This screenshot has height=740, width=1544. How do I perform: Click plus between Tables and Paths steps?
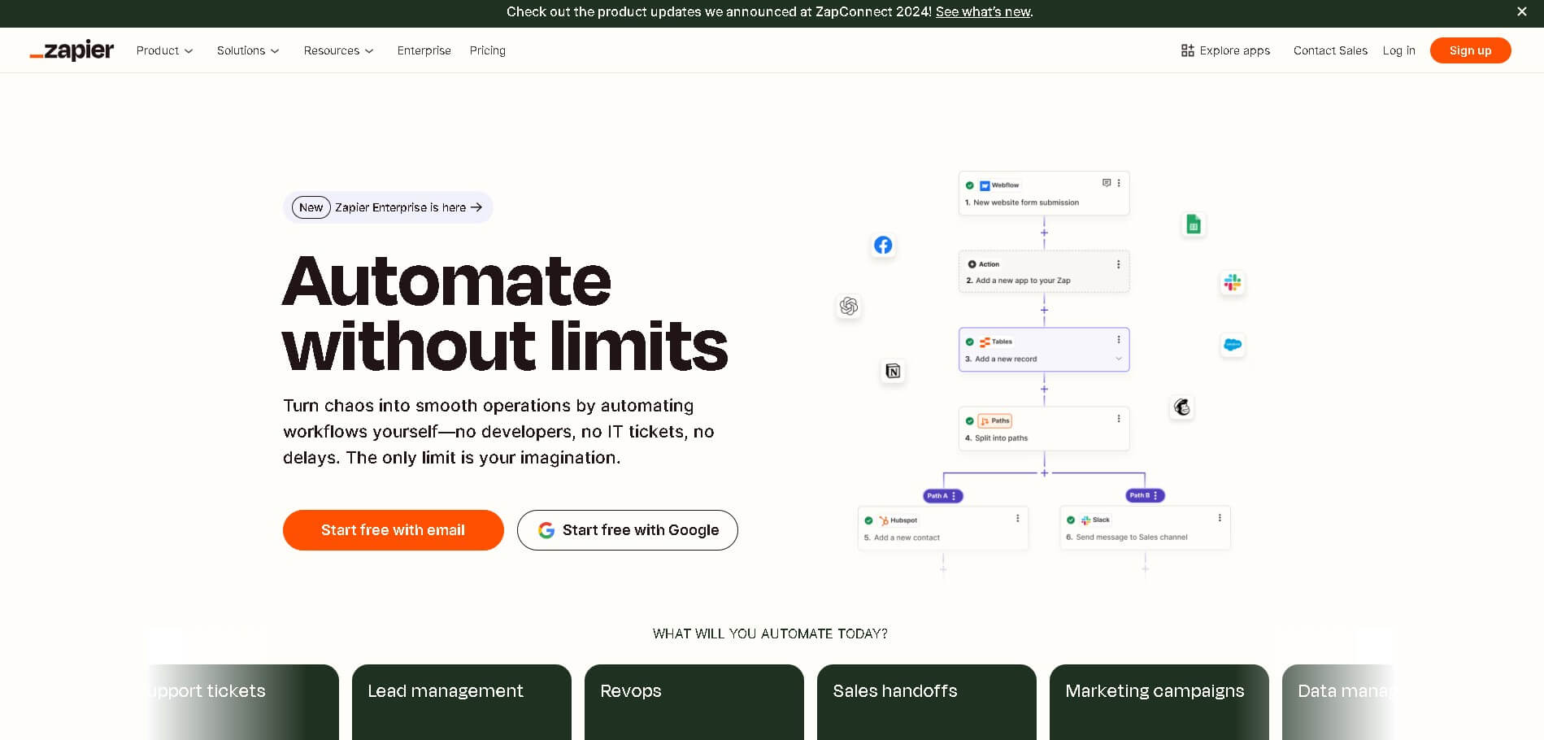1044,389
